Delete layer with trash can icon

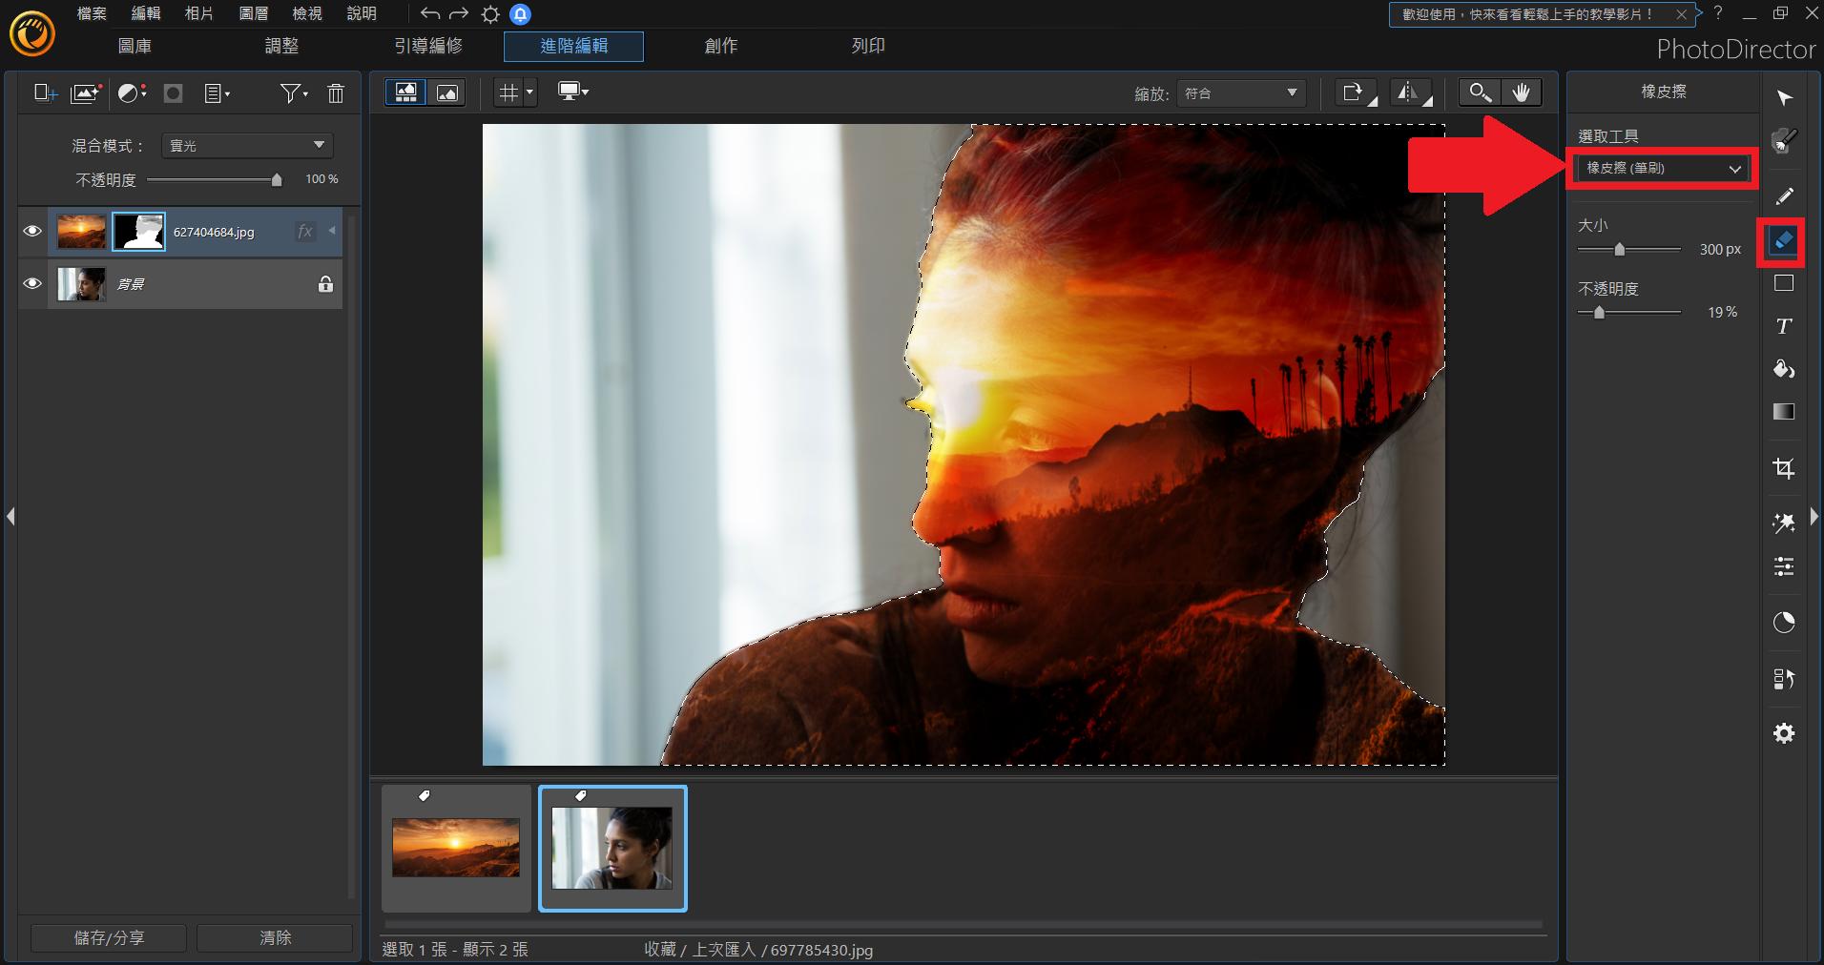[336, 93]
